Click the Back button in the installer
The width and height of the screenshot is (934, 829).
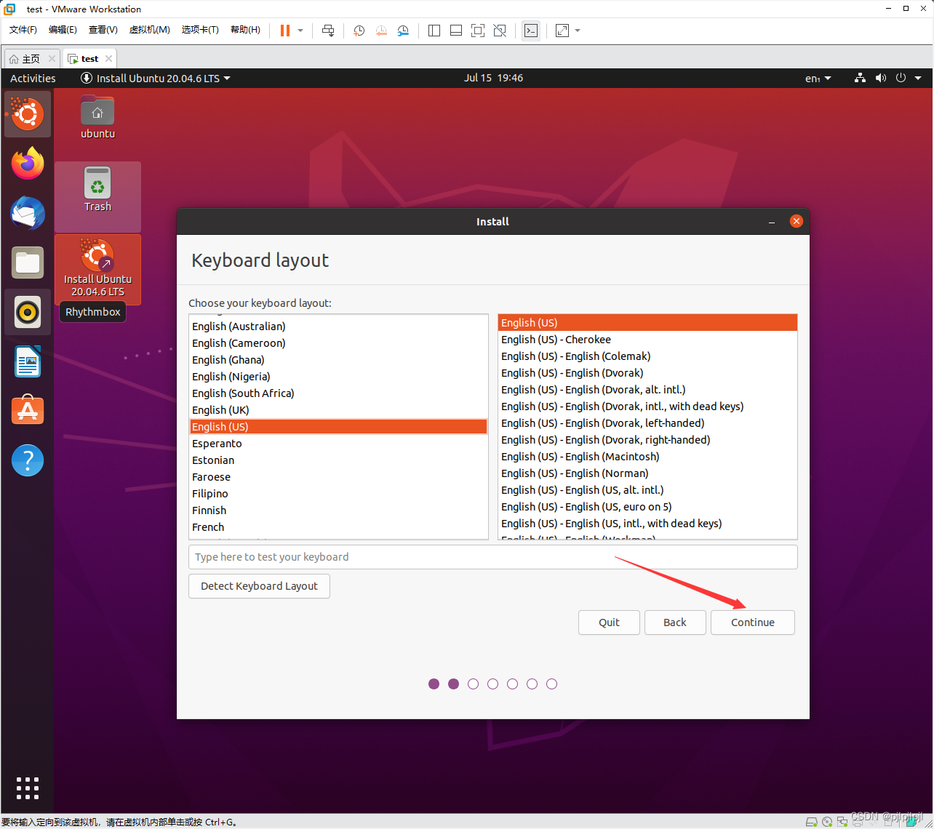click(x=675, y=622)
